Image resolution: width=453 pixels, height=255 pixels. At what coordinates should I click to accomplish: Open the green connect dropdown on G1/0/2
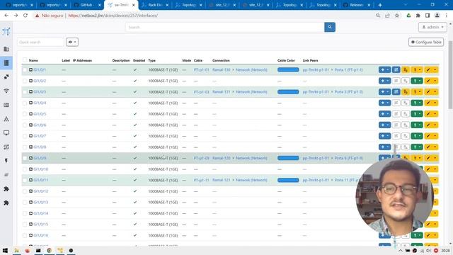pyautogui.click(x=417, y=81)
